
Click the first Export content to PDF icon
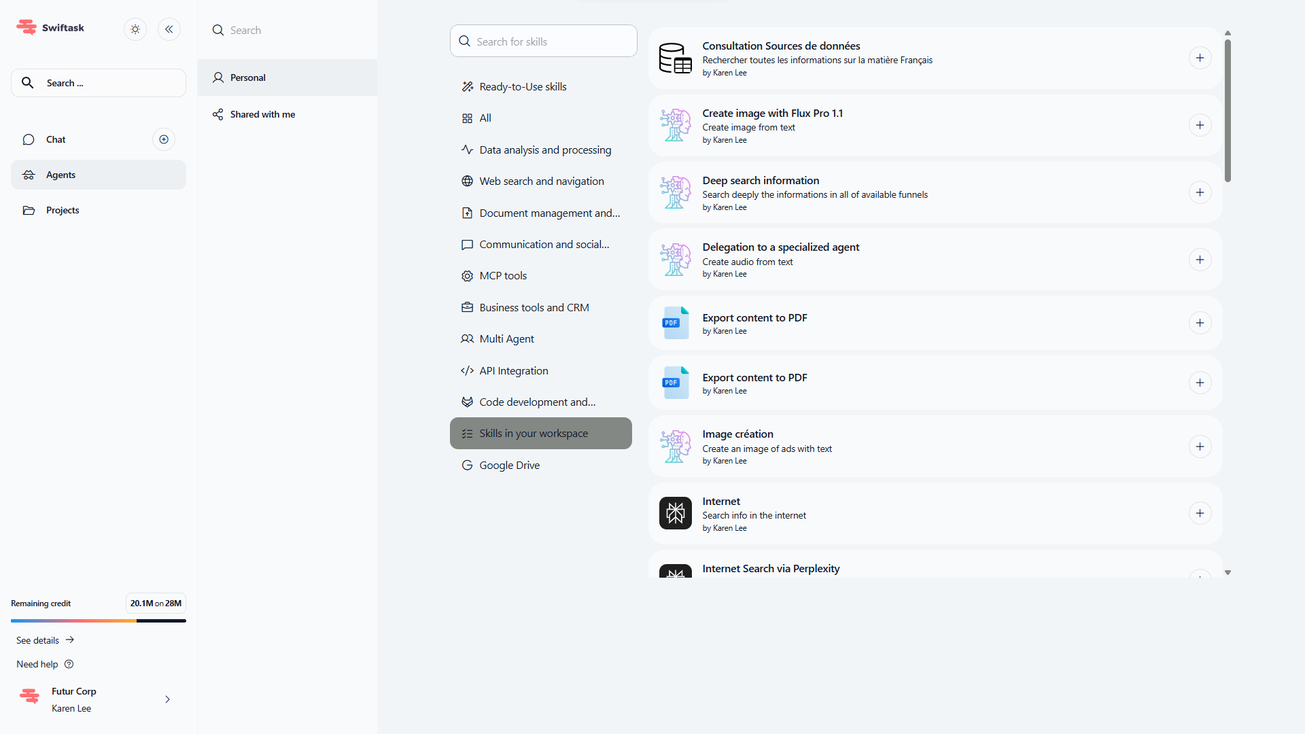pyautogui.click(x=675, y=324)
